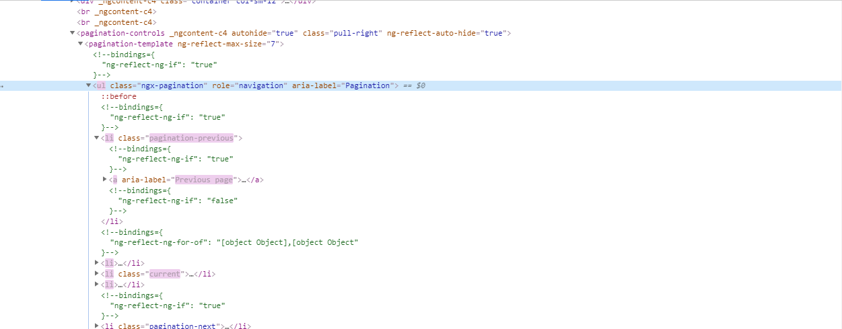Expand the Previous page anchor node

tap(104, 180)
